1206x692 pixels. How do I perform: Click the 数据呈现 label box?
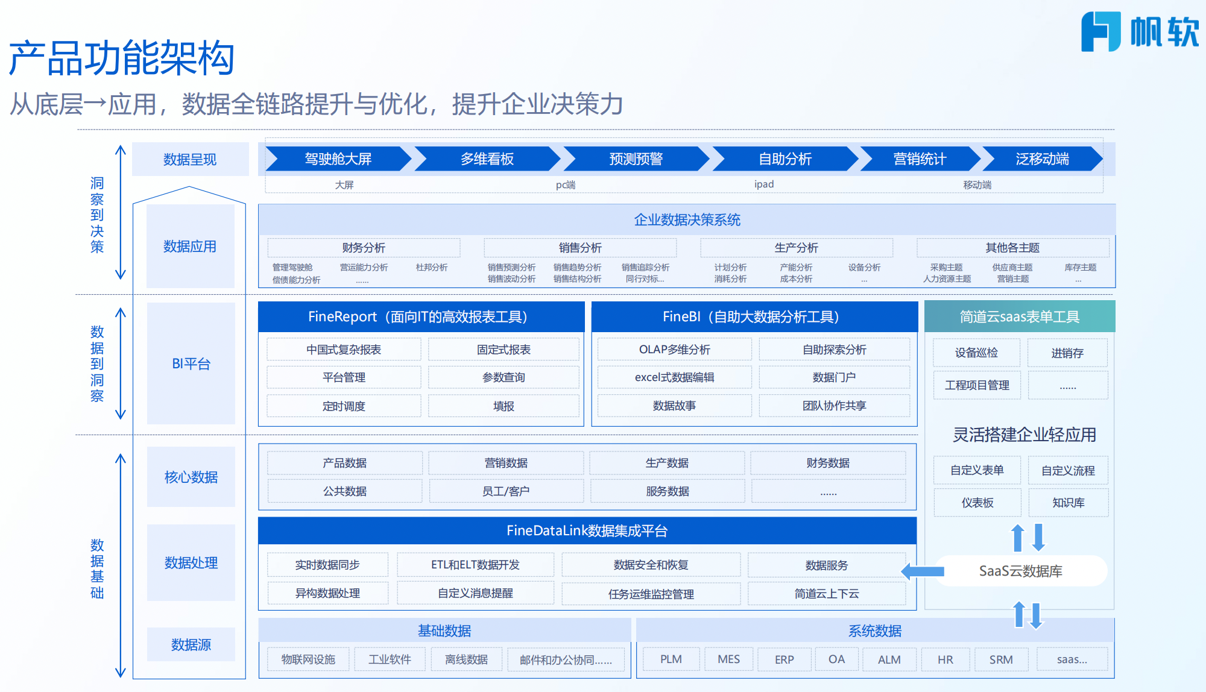point(191,159)
